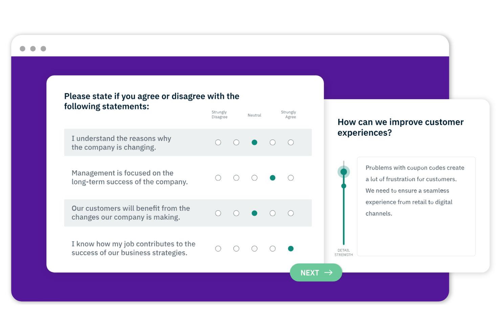
Task: Select Neutral for 'I know how my job' statement
Action: [255, 249]
